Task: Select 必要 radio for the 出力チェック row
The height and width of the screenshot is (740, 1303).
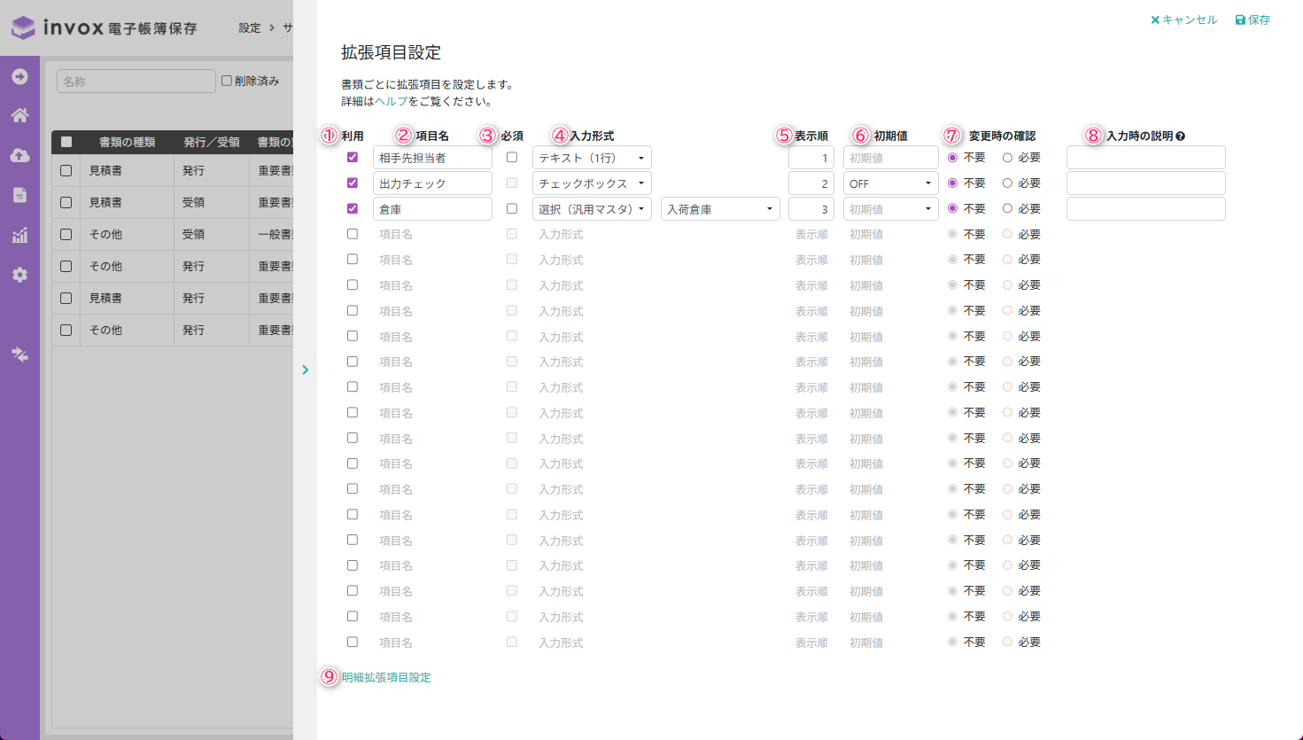Action: click(1007, 183)
